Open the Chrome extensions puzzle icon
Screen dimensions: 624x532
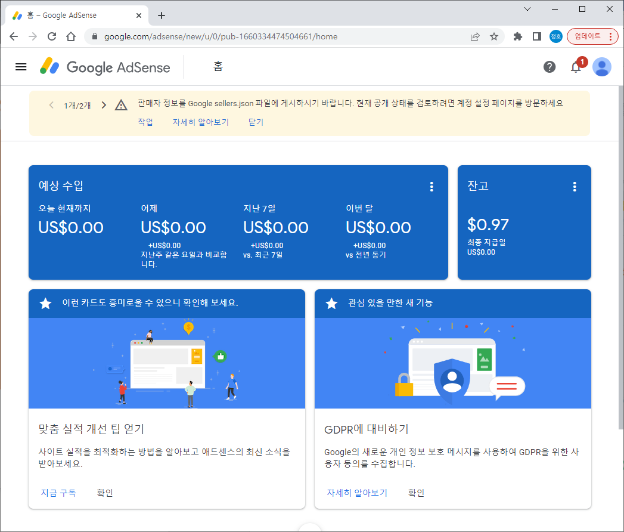517,36
